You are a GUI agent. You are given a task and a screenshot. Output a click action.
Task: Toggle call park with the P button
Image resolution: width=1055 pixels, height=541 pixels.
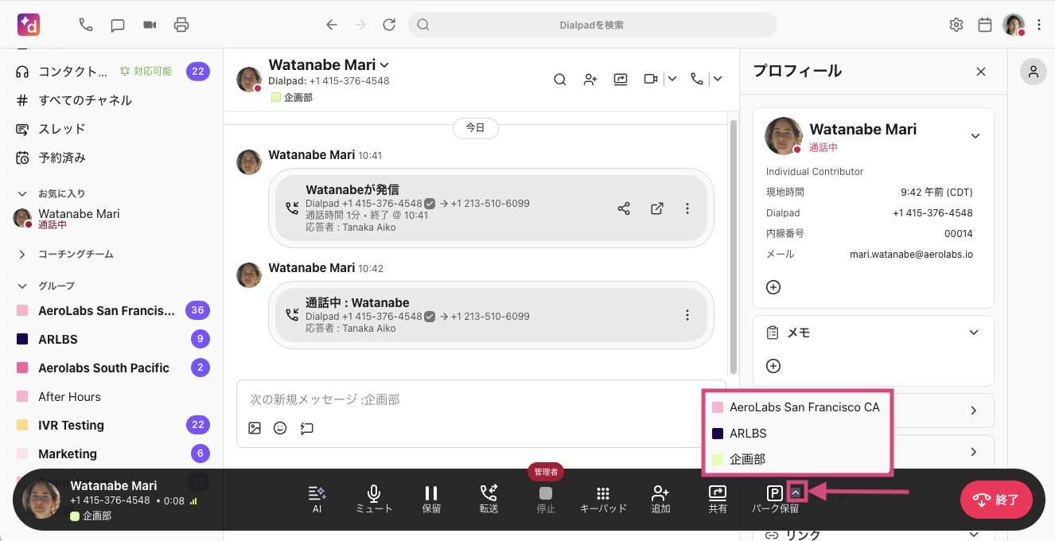point(774,493)
